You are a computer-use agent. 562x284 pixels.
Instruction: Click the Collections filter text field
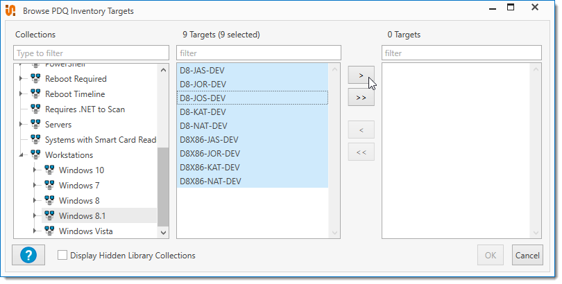(x=91, y=53)
